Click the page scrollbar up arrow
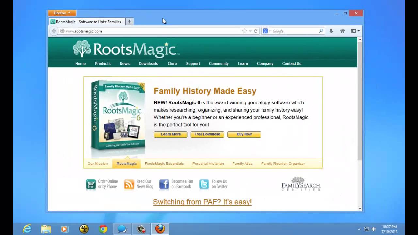The image size is (418, 235). (360, 39)
